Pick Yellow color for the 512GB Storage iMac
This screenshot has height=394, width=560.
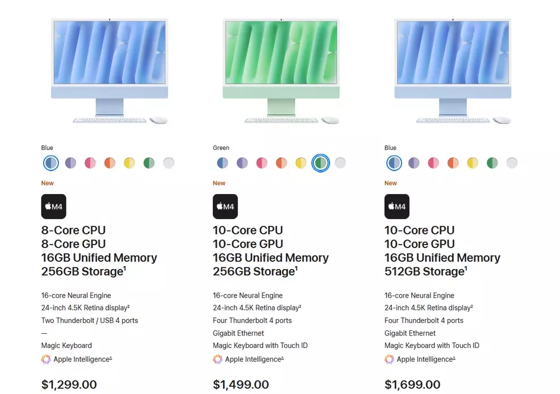[472, 163]
